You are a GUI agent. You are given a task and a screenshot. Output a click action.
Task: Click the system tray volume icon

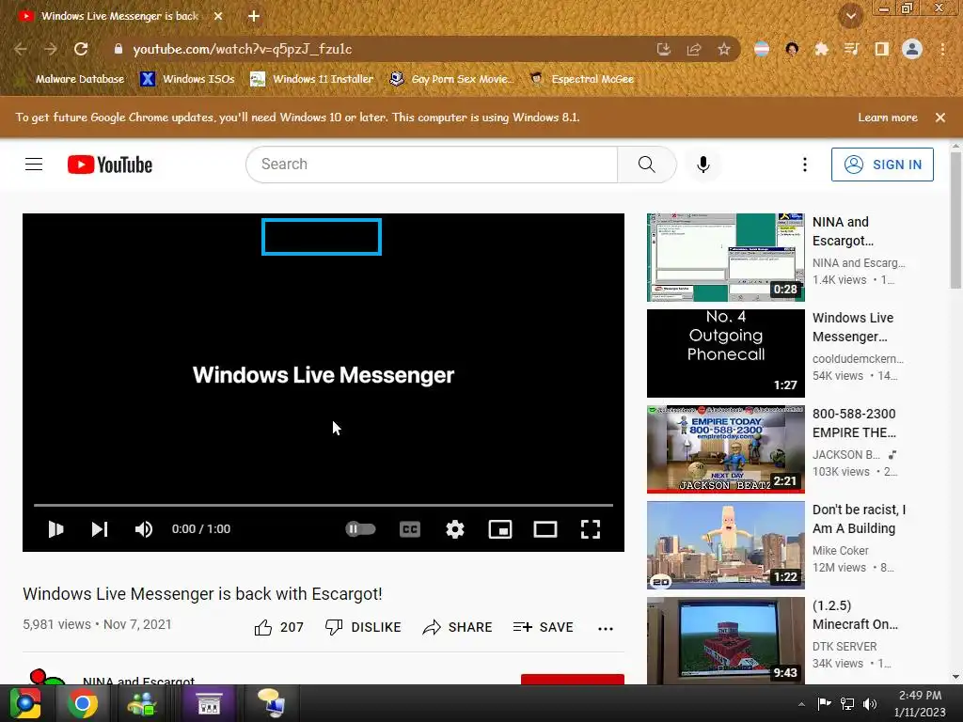click(x=870, y=704)
